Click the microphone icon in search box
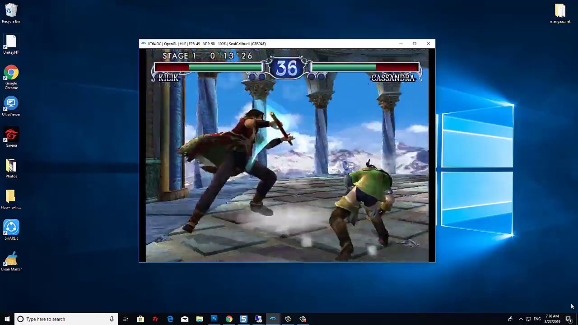 coord(112,319)
